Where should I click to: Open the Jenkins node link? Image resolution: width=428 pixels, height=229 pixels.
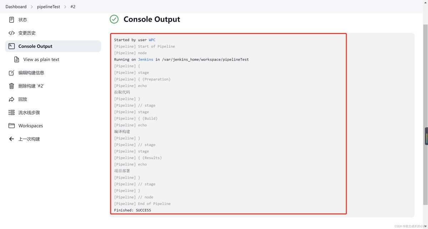(146, 60)
